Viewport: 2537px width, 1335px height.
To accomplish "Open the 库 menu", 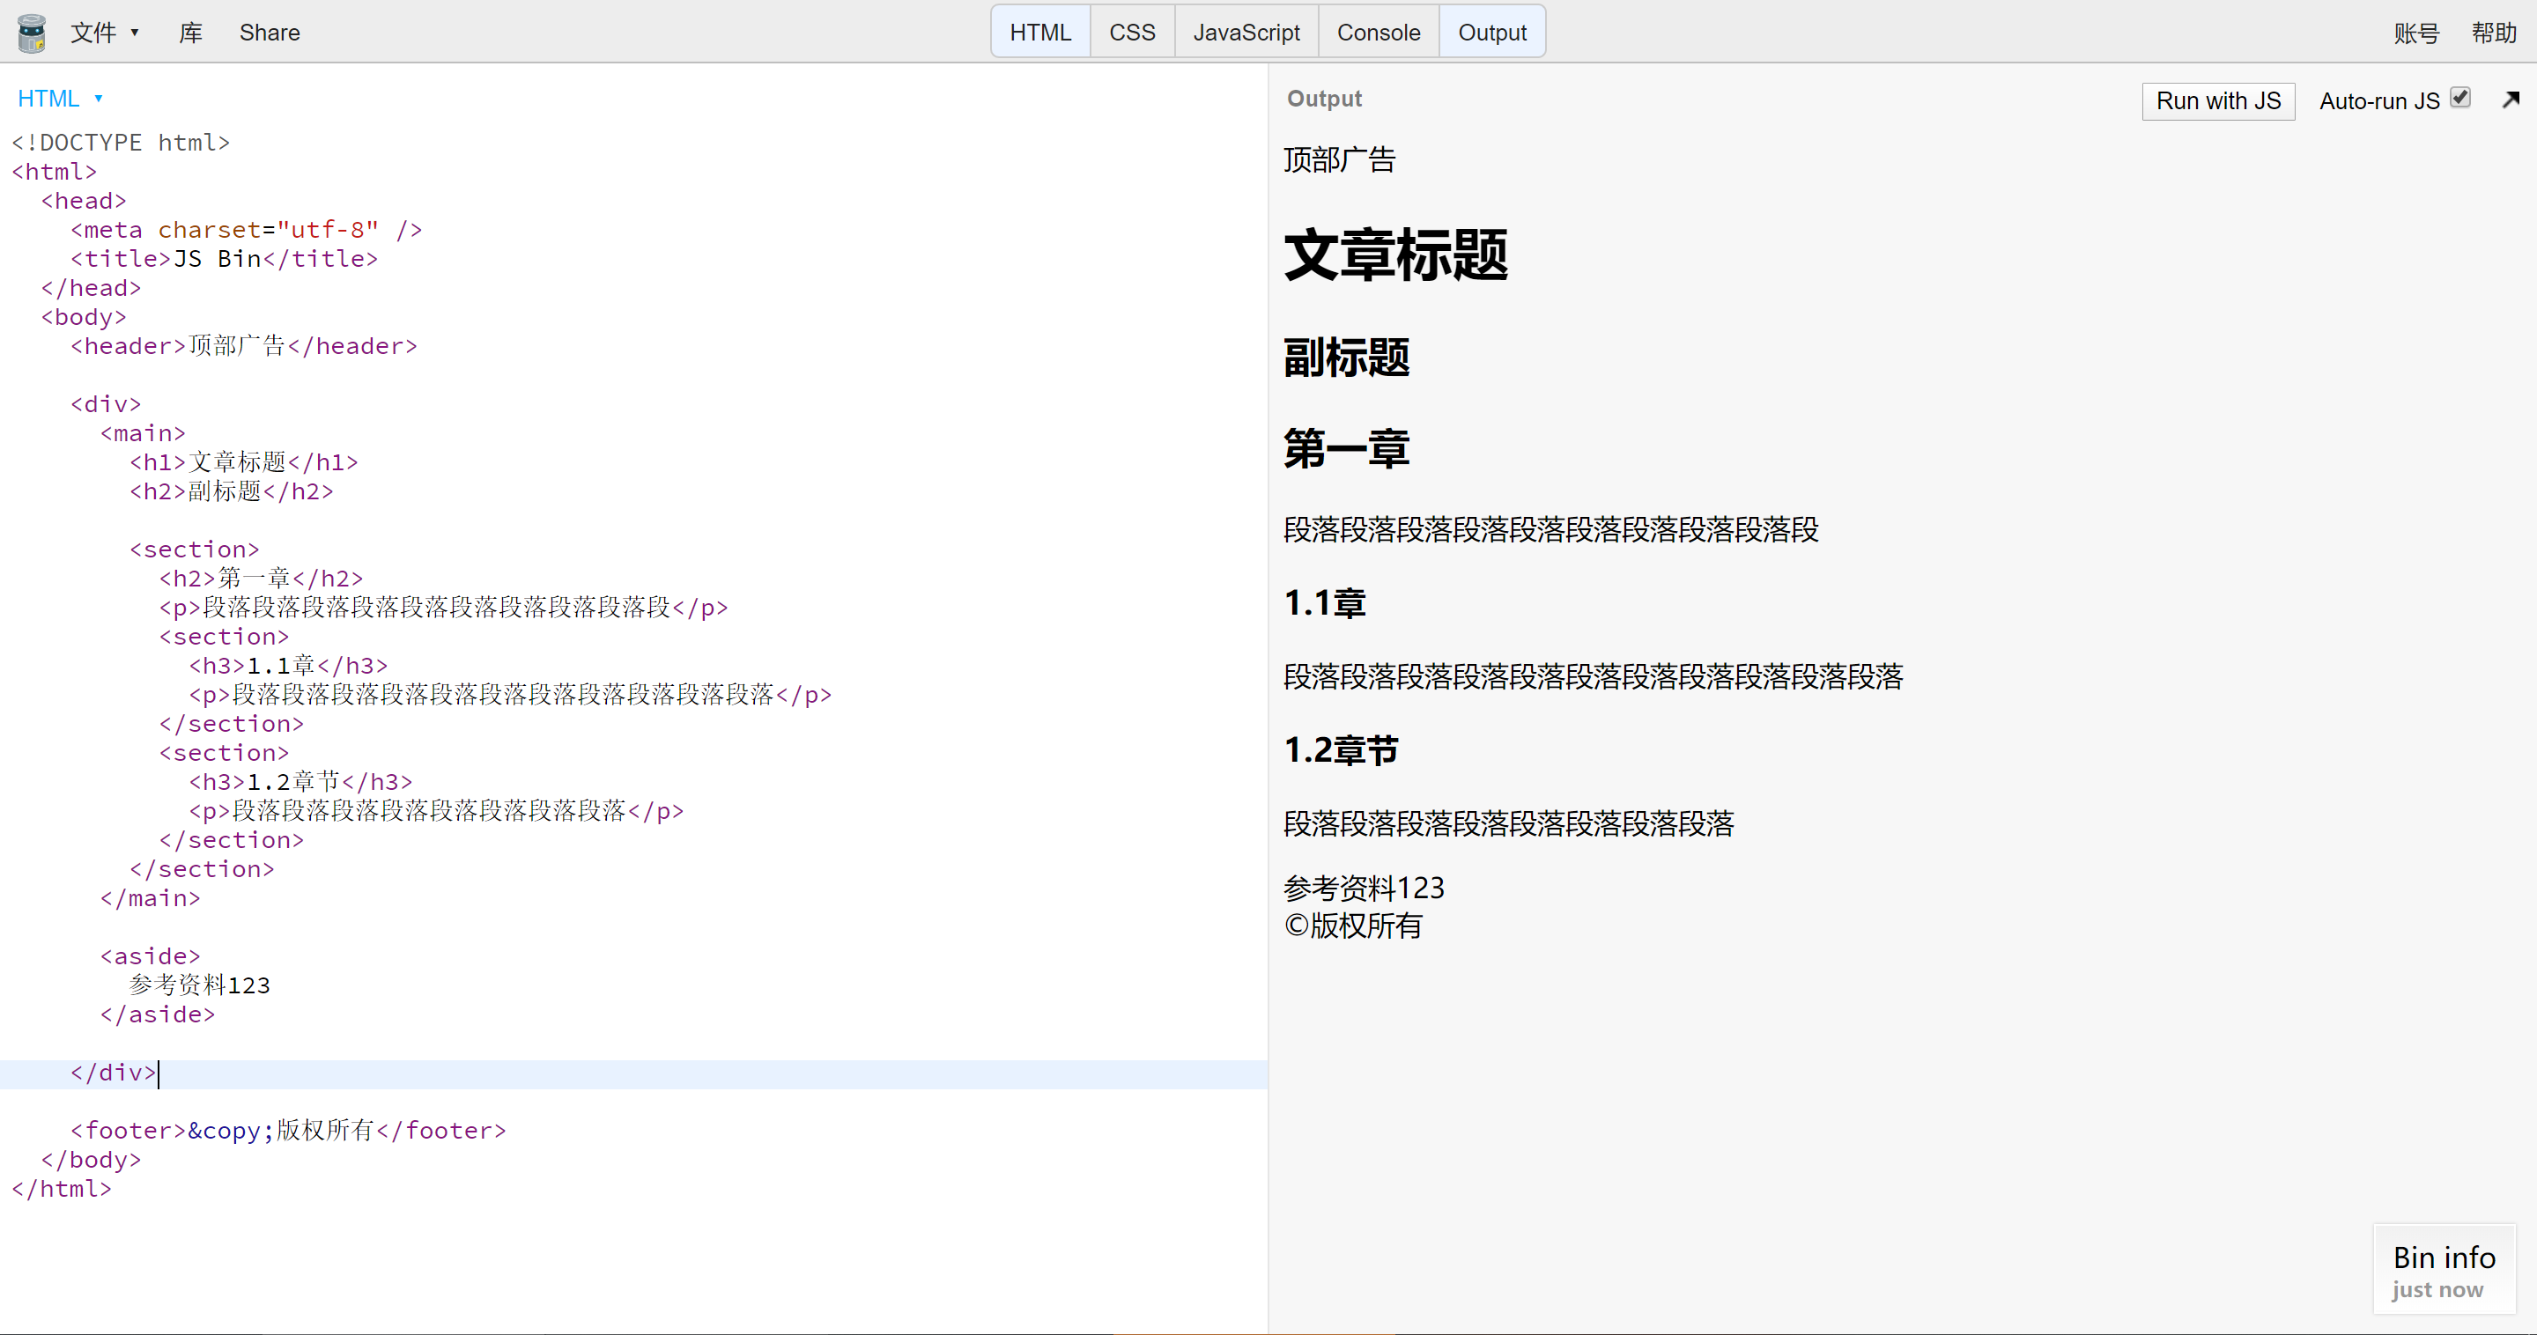I will pos(190,33).
